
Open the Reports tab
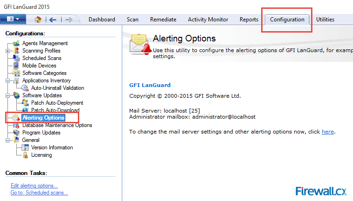[x=249, y=20]
